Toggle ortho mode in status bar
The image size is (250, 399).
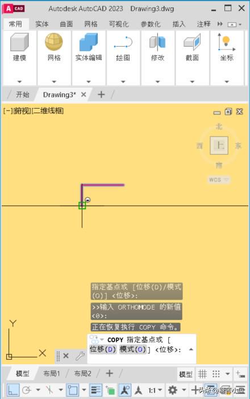pos(13,390)
